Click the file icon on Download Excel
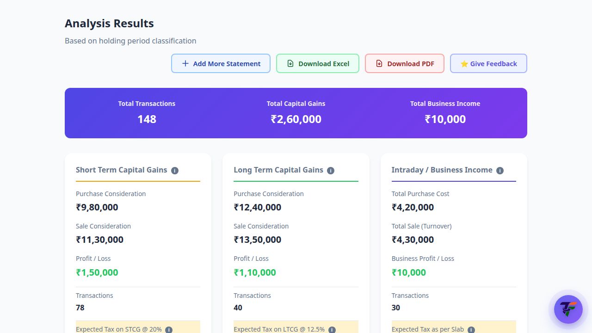The height and width of the screenshot is (333, 592). pos(290,63)
